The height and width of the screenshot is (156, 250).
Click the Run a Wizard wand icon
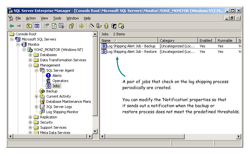tap(91, 26)
